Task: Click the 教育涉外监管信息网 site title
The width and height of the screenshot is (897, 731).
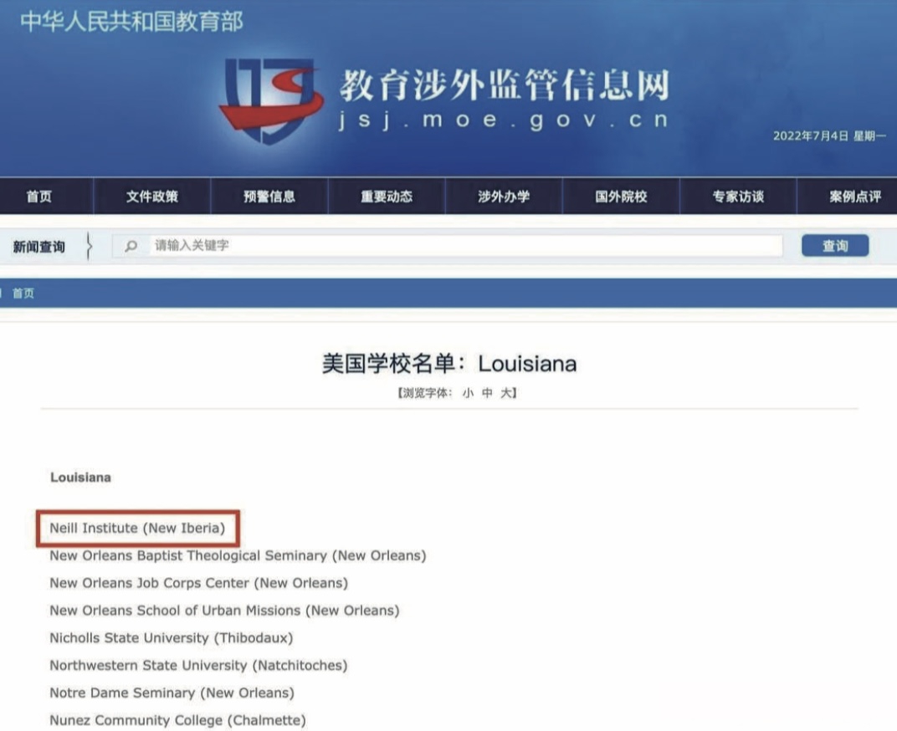Action: 505,85
